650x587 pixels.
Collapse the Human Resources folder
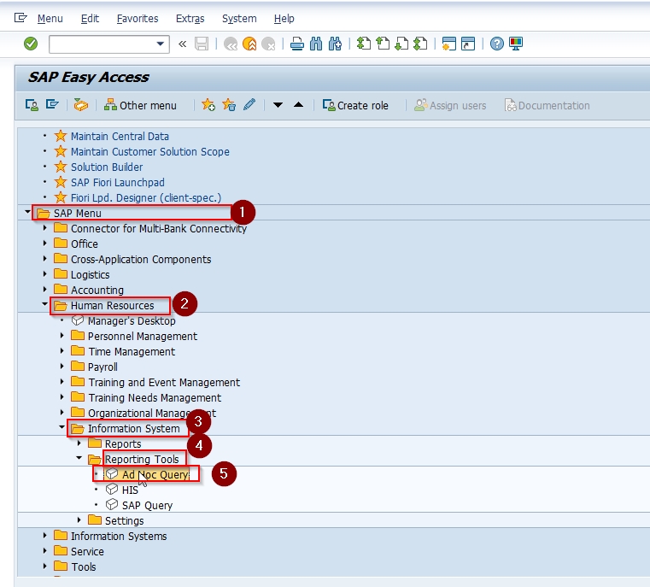44,304
